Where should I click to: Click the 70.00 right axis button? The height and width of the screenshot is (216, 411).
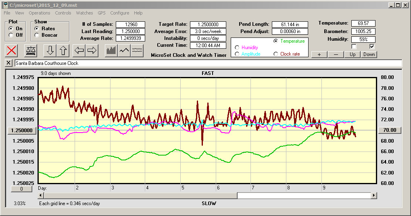[390, 130]
